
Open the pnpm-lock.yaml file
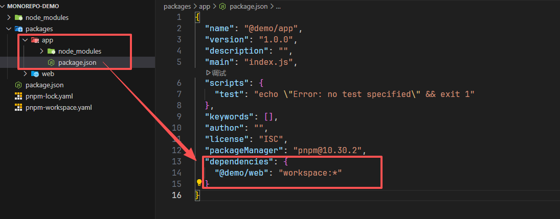click(78, 96)
